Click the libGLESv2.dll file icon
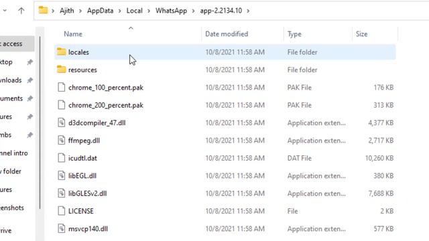This screenshot has width=429, height=241. click(x=61, y=193)
